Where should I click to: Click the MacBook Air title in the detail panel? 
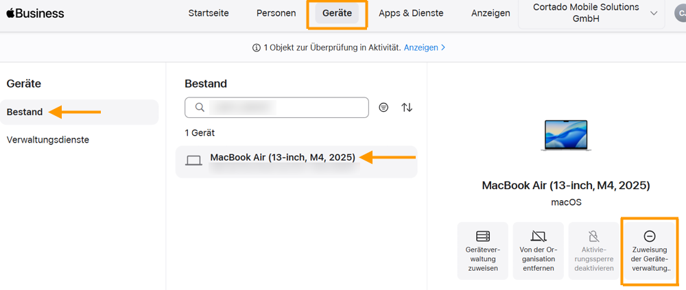coord(566,185)
